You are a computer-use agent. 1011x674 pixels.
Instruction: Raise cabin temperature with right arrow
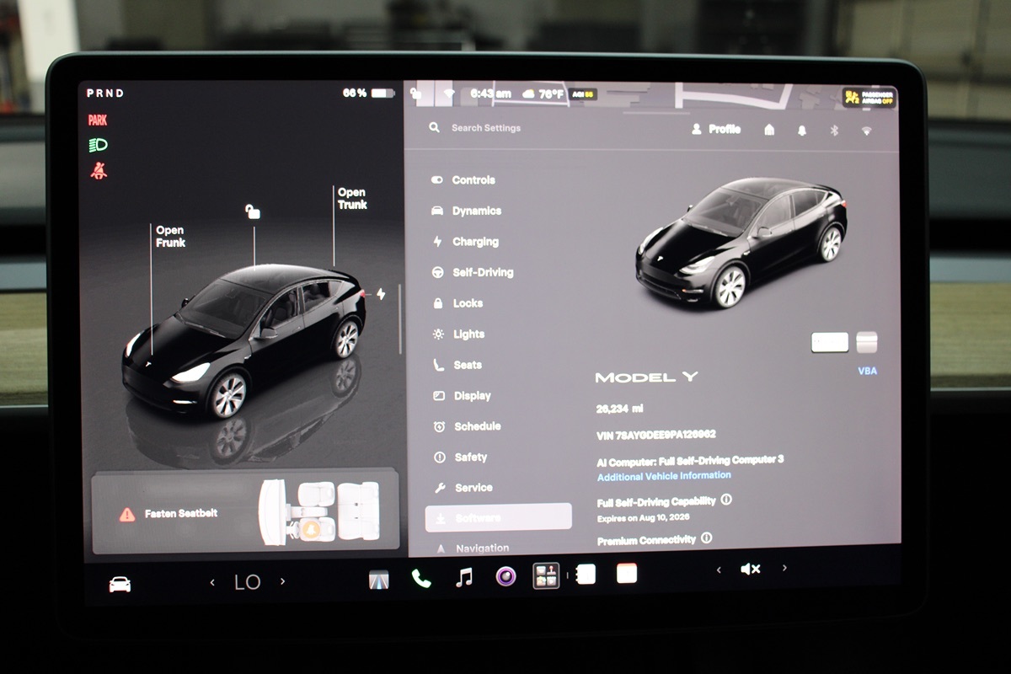[282, 581]
